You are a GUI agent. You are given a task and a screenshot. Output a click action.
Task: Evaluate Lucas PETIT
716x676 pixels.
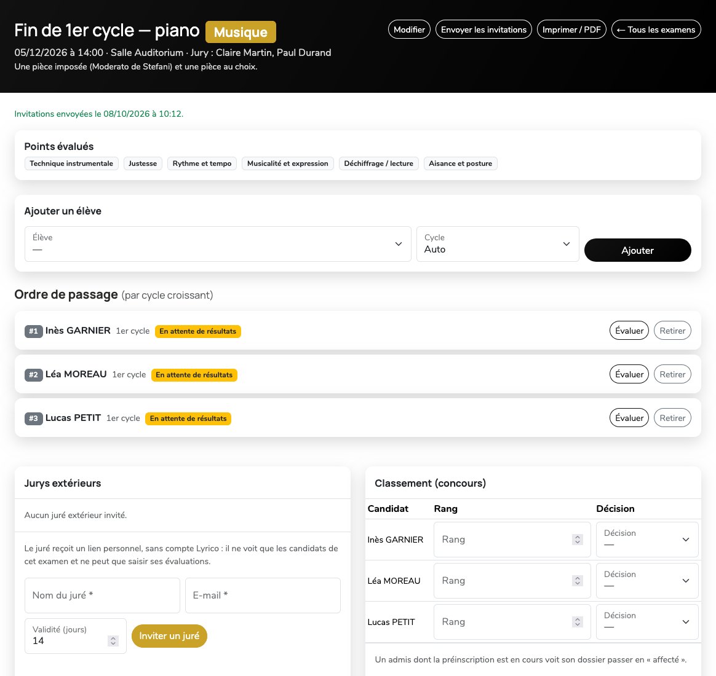click(x=629, y=418)
